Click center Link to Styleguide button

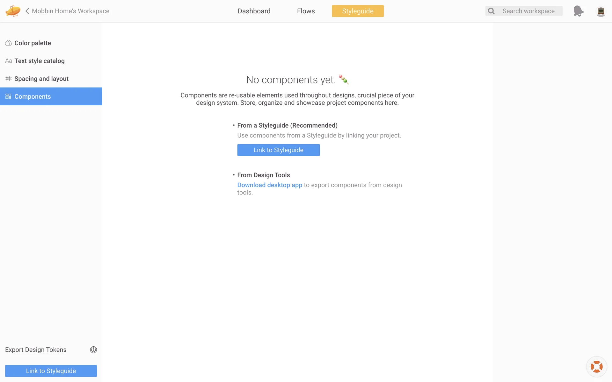[x=278, y=150]
